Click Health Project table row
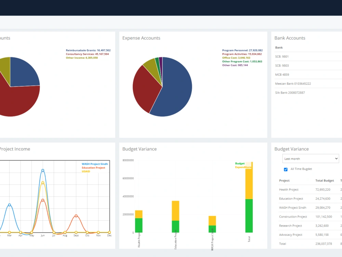342x257 pixels. (310, 189)
